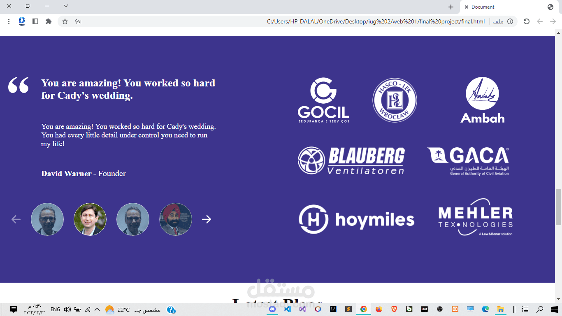Open the browser side panel
The width and height of the screenshot is (562, 316).
coord(35,21)
